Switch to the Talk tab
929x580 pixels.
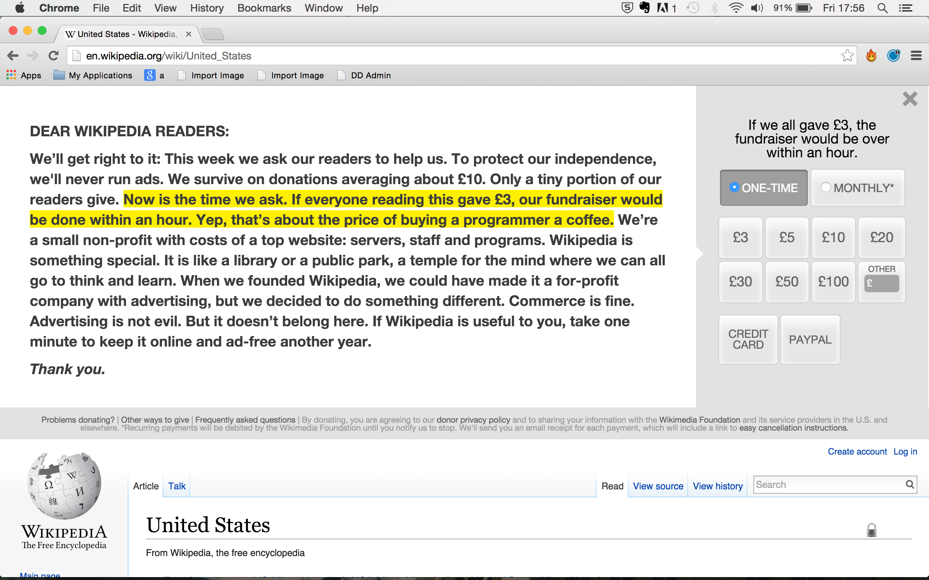[177, 486]
